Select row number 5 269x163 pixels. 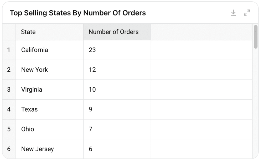tap(9, 129)
